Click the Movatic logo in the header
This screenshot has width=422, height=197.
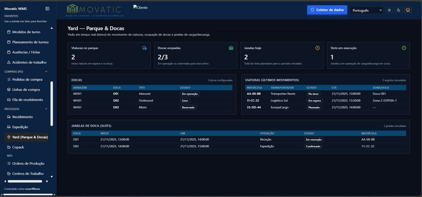tap(95, 10)
